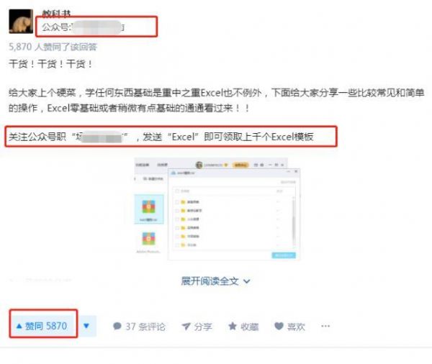432x364 pixels.
Task: Click the author's profile avatar
Action: tap(21, 22)
